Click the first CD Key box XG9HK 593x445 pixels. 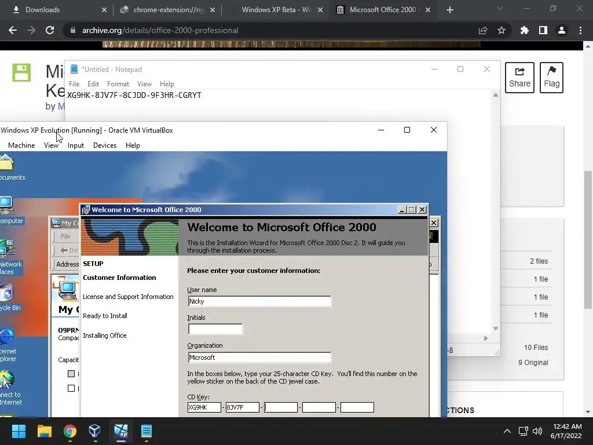pyautogui.click(x=204, y=407)
